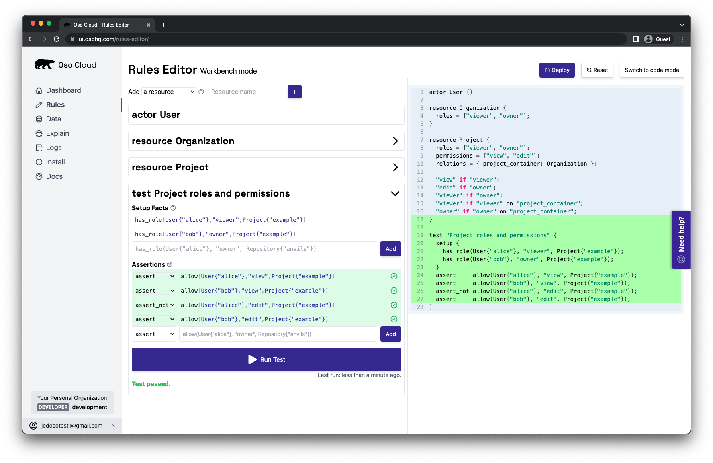Viewport: 713px width, 463px height.
Task: Click pass checkmark for alice view assertion
Action: click(x=394, y=276)
